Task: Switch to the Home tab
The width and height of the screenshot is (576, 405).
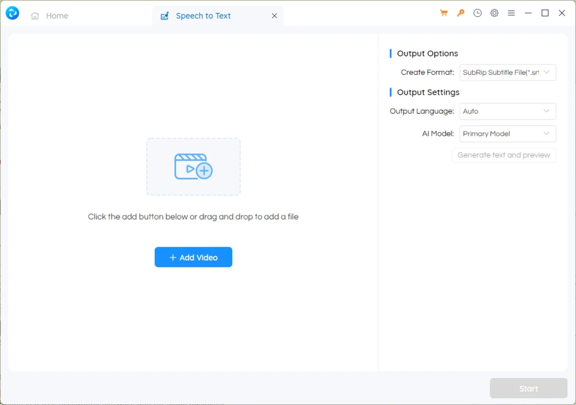Action: (50, 16)
